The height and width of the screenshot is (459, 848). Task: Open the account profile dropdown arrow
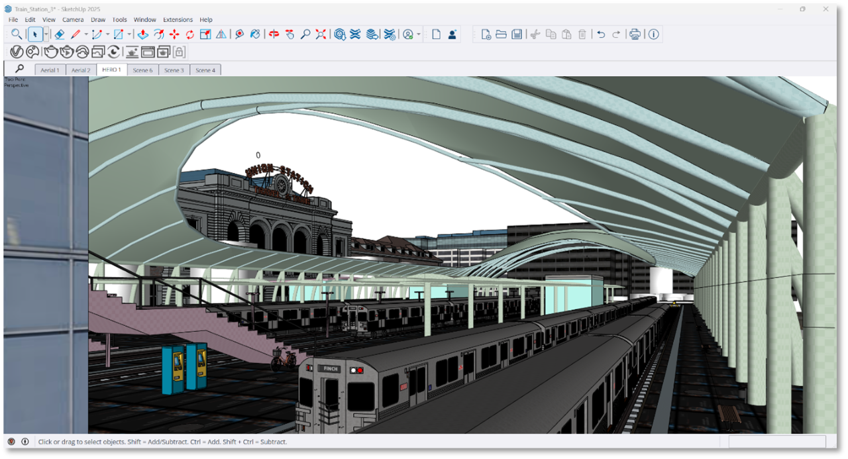pos(419,34)
